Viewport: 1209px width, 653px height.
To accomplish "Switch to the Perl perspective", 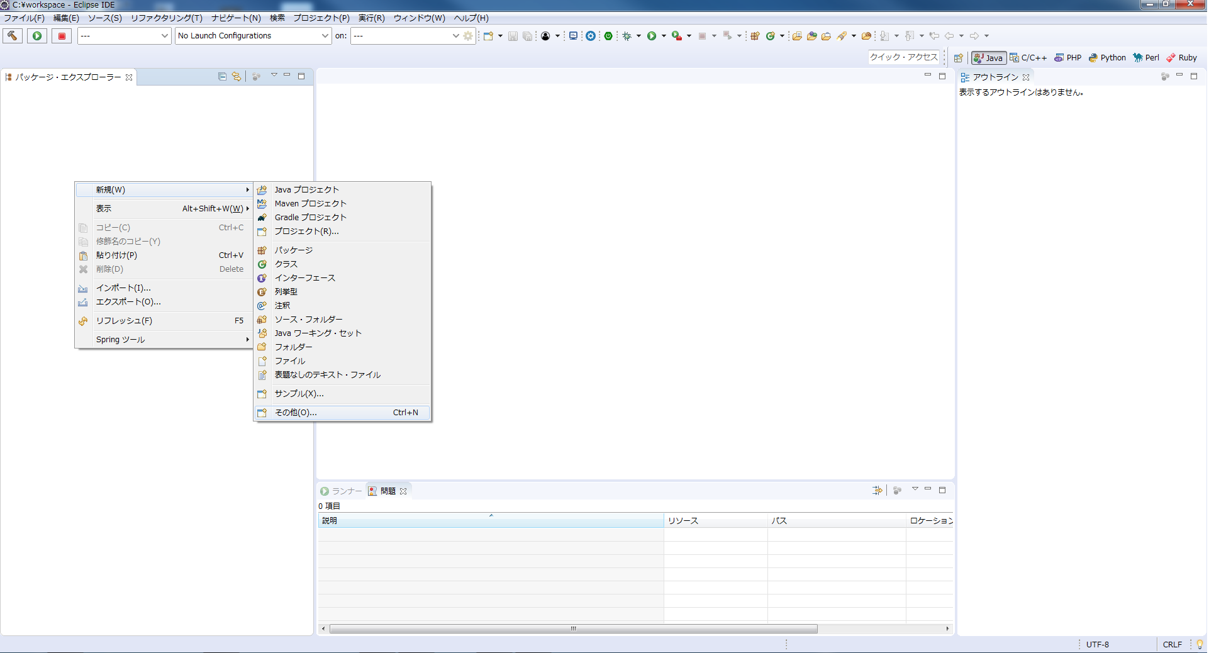I will (x=1146, y=58).
